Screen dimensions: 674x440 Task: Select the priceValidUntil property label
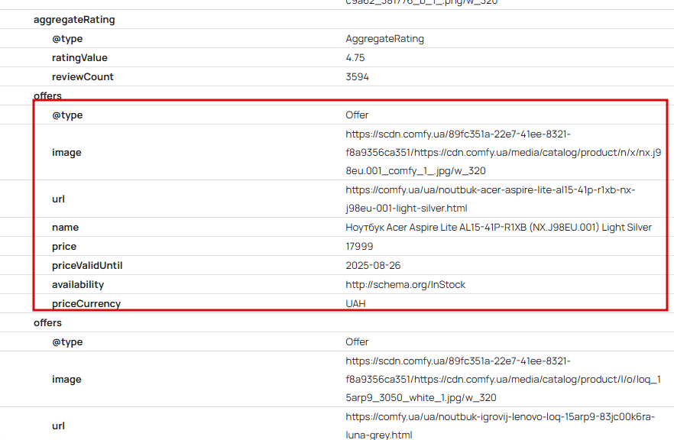click(87, 266)
